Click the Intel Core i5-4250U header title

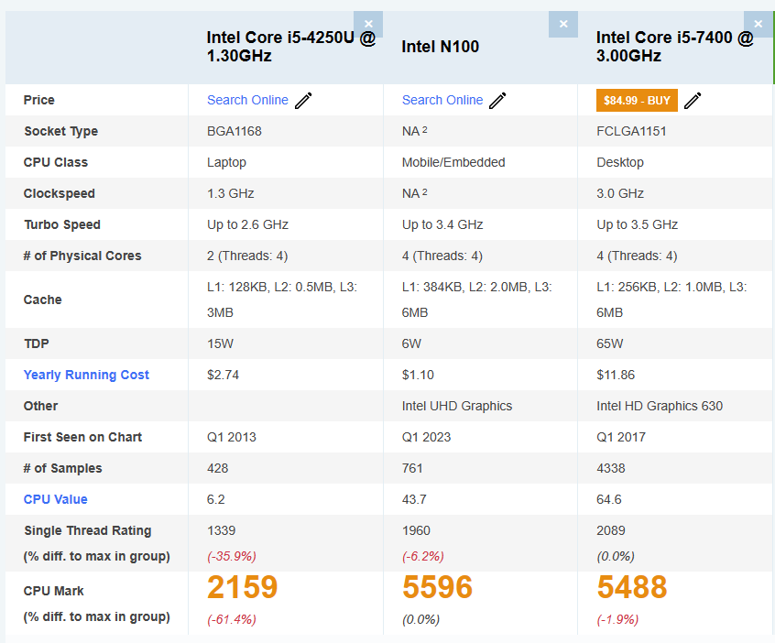click(290, 47)
